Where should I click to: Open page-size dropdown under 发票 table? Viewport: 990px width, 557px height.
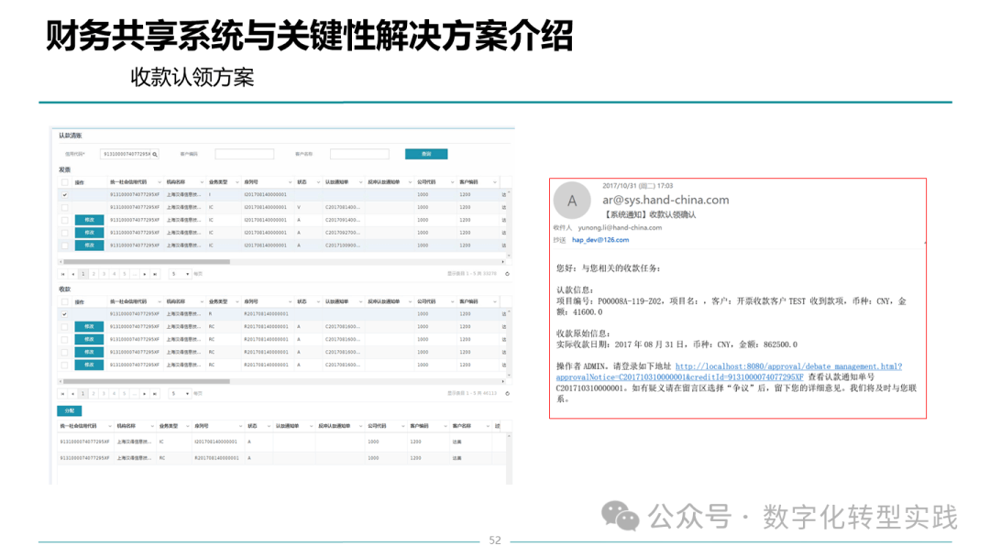(180, 274)
